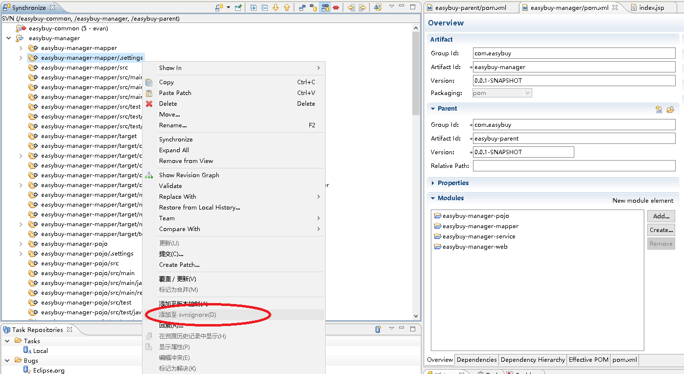Collapse the Parent section
684x374 pixels.
433,109
